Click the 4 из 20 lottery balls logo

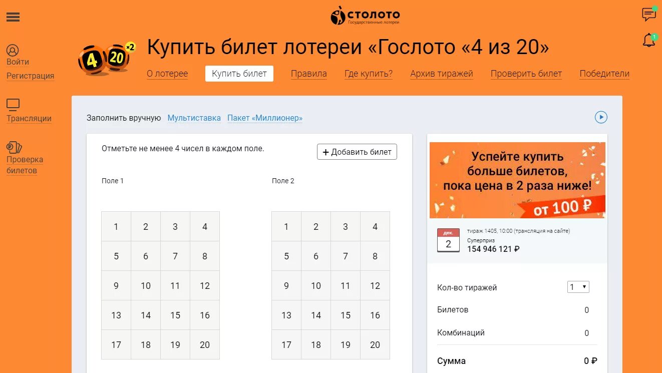click(107, 59)
